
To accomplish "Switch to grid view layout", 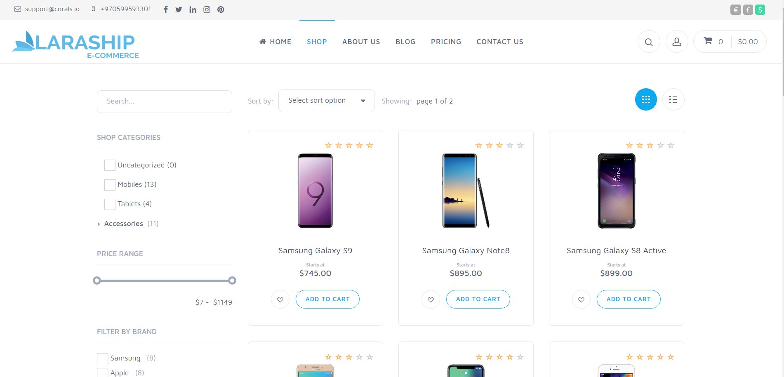I will [645, 99].
